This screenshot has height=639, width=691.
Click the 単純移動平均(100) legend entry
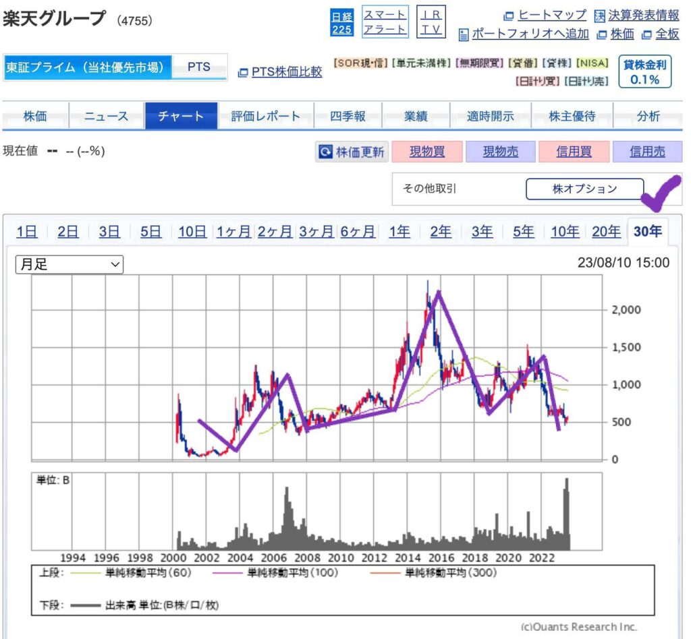tap(275, 572)
